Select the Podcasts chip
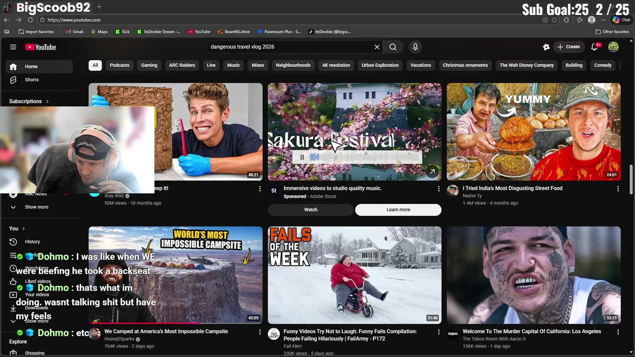The height and width of the screenshot is (357, 635). point(120,65)
